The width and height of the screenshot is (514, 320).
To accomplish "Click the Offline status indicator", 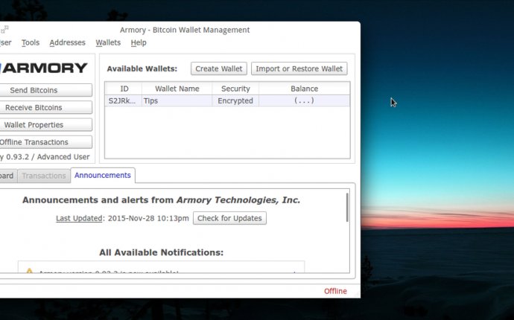I will [x=335, y=291].
